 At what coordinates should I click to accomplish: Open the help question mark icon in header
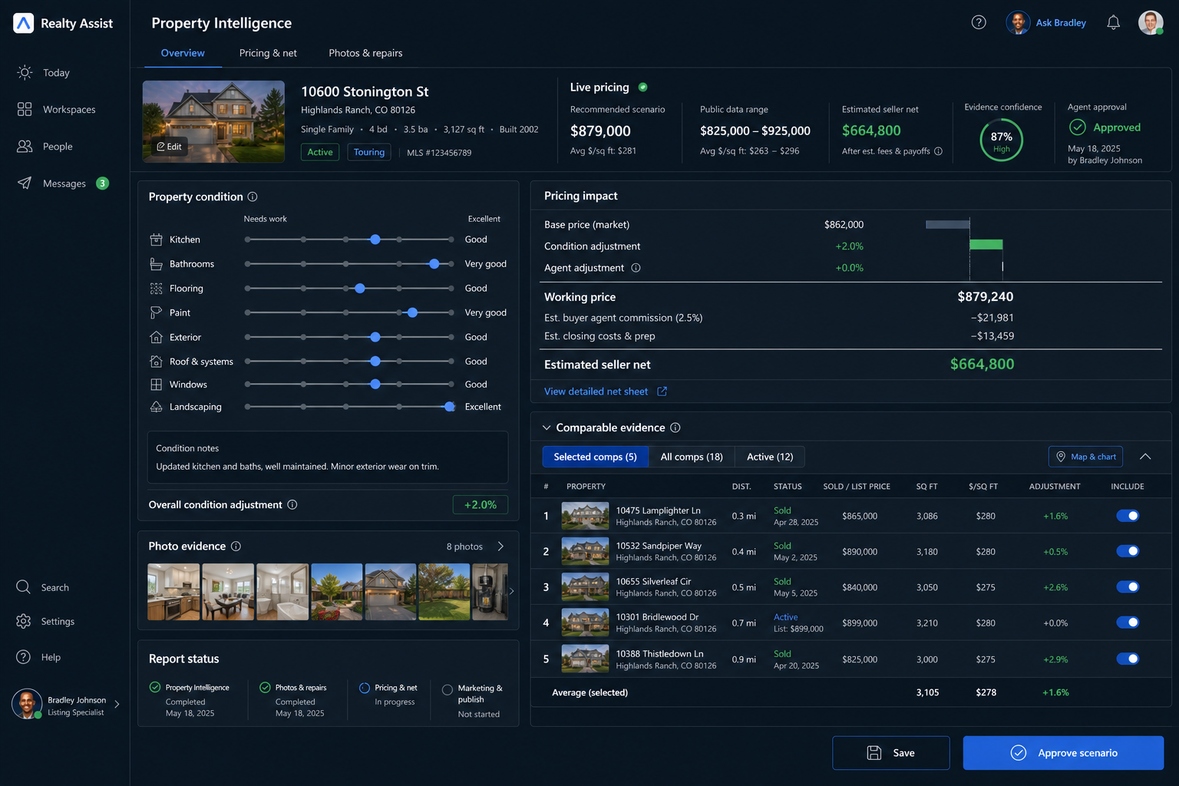point(979,22)
